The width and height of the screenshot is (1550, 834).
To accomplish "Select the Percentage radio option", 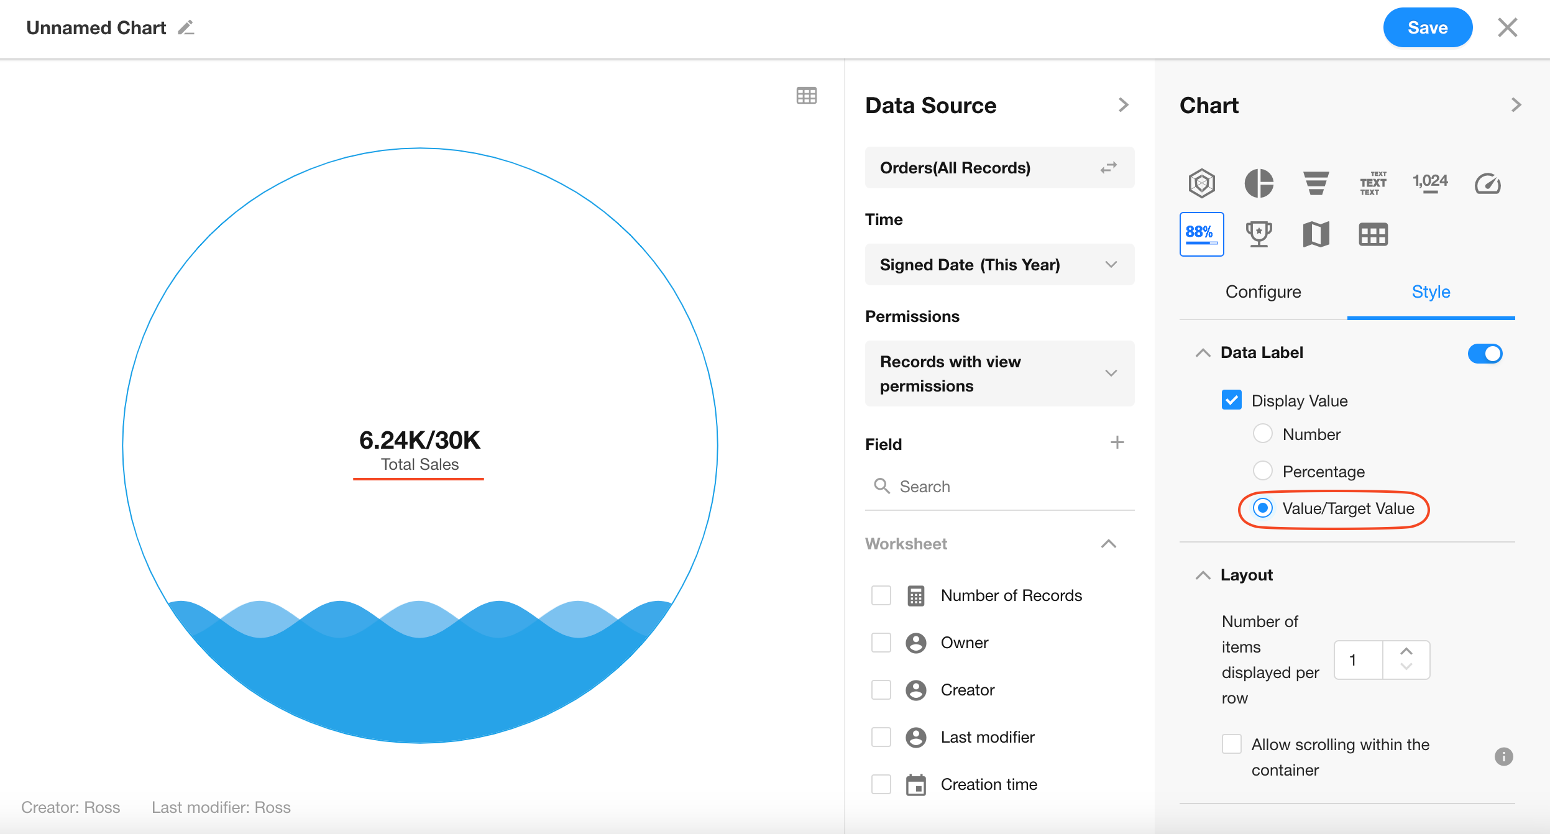I will click(1262, 471).
